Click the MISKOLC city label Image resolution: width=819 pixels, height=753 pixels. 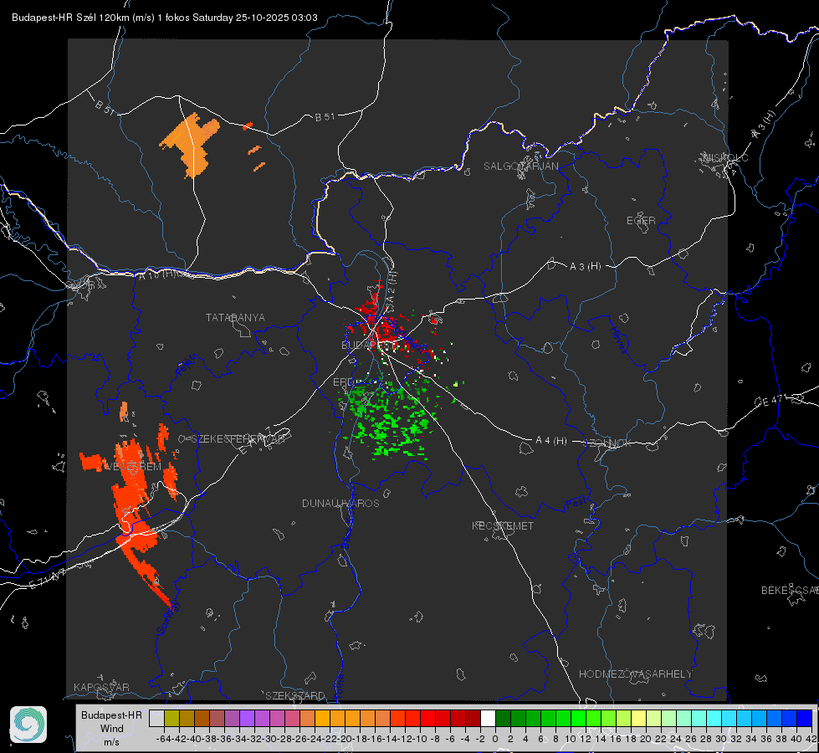pos(725,157)
